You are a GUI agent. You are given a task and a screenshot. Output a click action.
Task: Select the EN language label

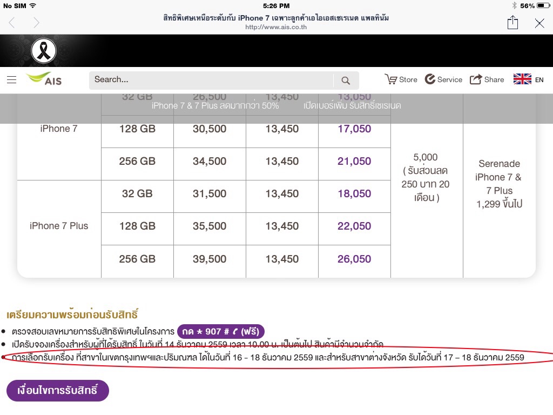coord(539,80)
